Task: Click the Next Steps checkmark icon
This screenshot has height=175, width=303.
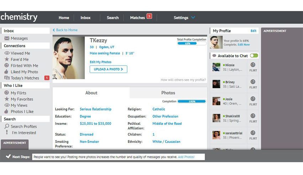Action: (x=8, y=156)
